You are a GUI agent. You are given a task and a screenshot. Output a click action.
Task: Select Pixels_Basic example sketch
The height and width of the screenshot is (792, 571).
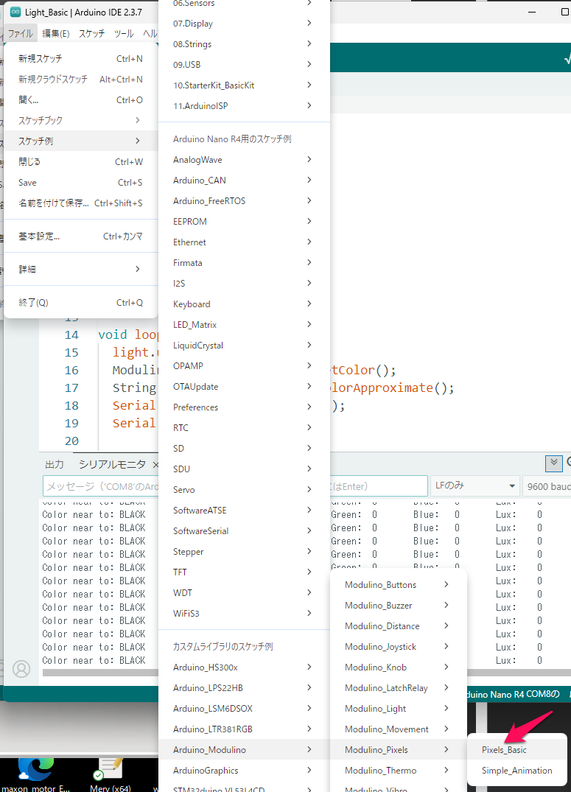point(505,750)
